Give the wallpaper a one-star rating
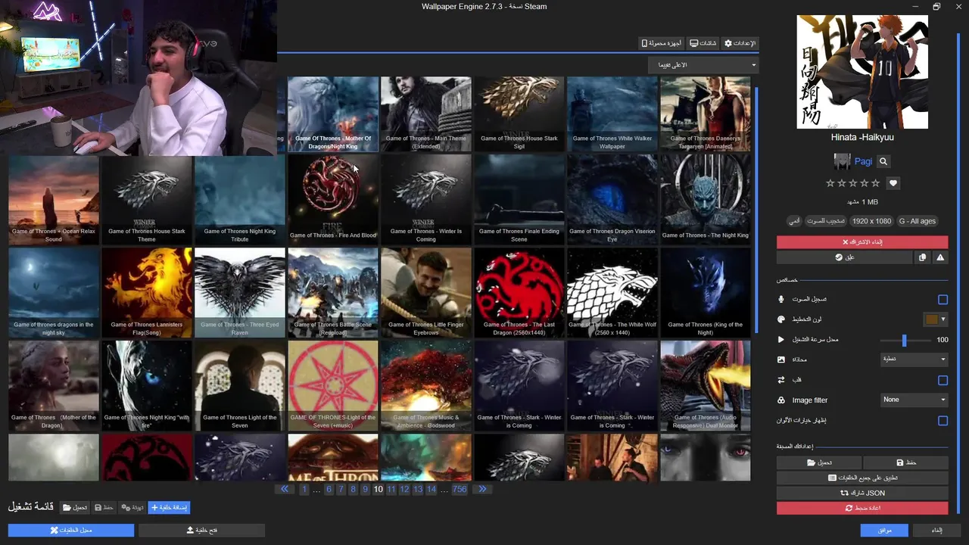Screen dimensions: 969x545 830,183
